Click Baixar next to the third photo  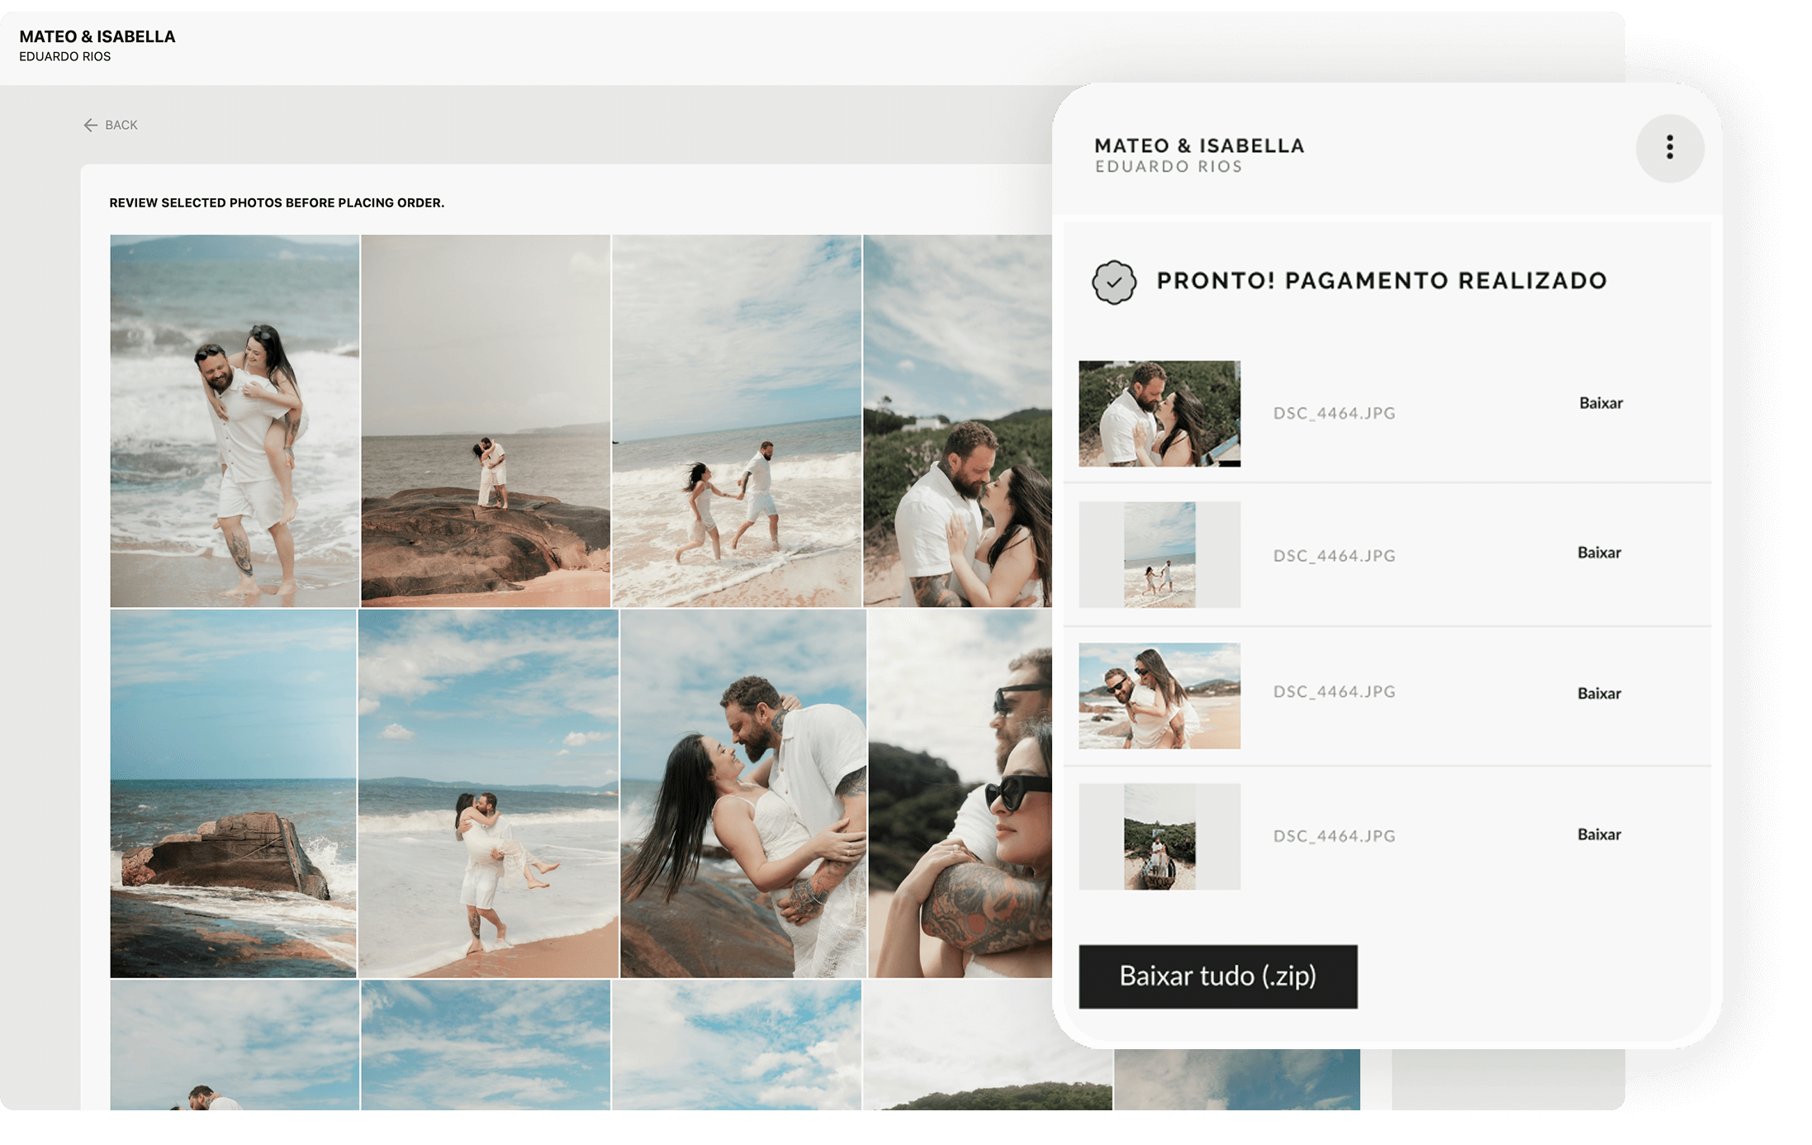[1598, 693]
